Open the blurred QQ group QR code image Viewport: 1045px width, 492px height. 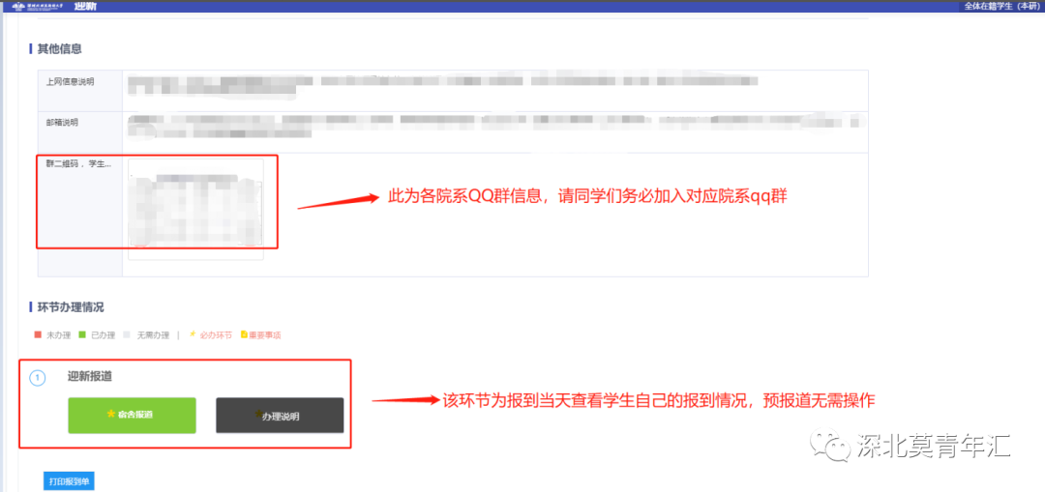pos(195,209)
